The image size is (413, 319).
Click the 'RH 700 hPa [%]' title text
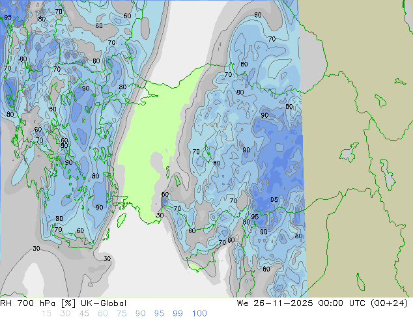pyautogui.click(x=38, y=303)
